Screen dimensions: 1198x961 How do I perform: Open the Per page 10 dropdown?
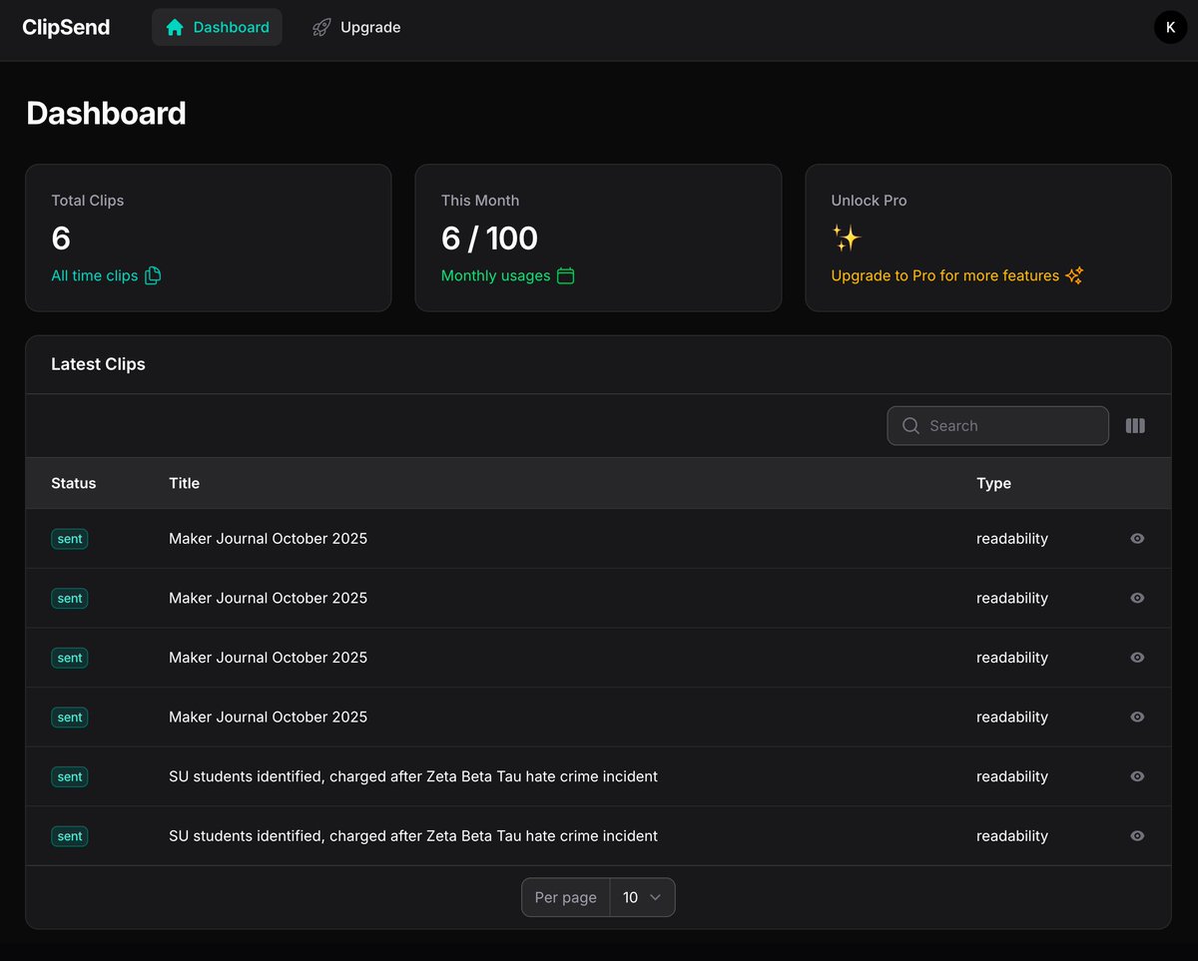tap(642, 897)
